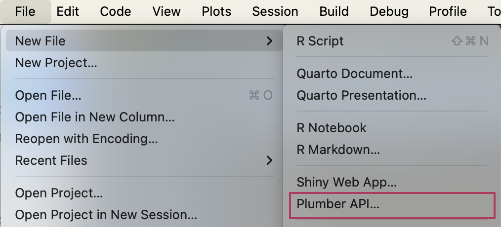Image resolution: width=501 pixels, height=227 pixels.
Task: Open the Profile menu
Action: [x=448, y=11]
